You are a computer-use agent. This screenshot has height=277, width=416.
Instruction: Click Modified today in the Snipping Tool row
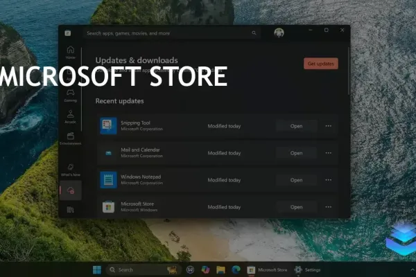tap(224, 126)
